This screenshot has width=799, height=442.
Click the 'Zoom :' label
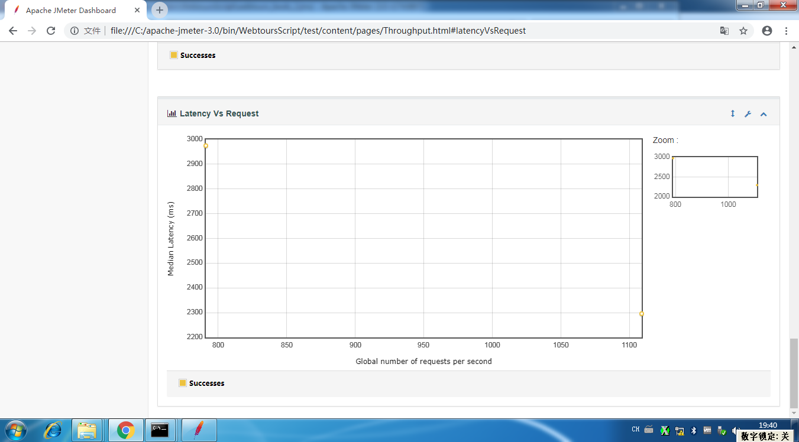[x=665, y=140]
